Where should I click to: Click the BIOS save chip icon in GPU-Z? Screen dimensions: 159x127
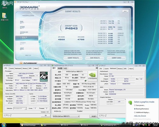click(x=86, y=81)
